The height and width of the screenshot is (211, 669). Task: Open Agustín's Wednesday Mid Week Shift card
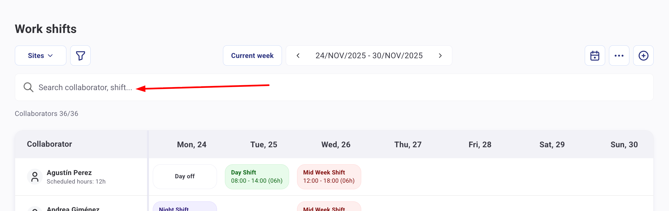[329, 177]
